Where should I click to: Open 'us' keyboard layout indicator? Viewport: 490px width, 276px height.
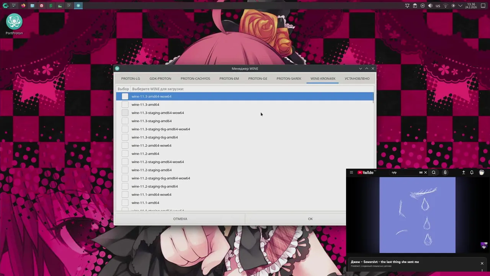[x=438, y=6]
